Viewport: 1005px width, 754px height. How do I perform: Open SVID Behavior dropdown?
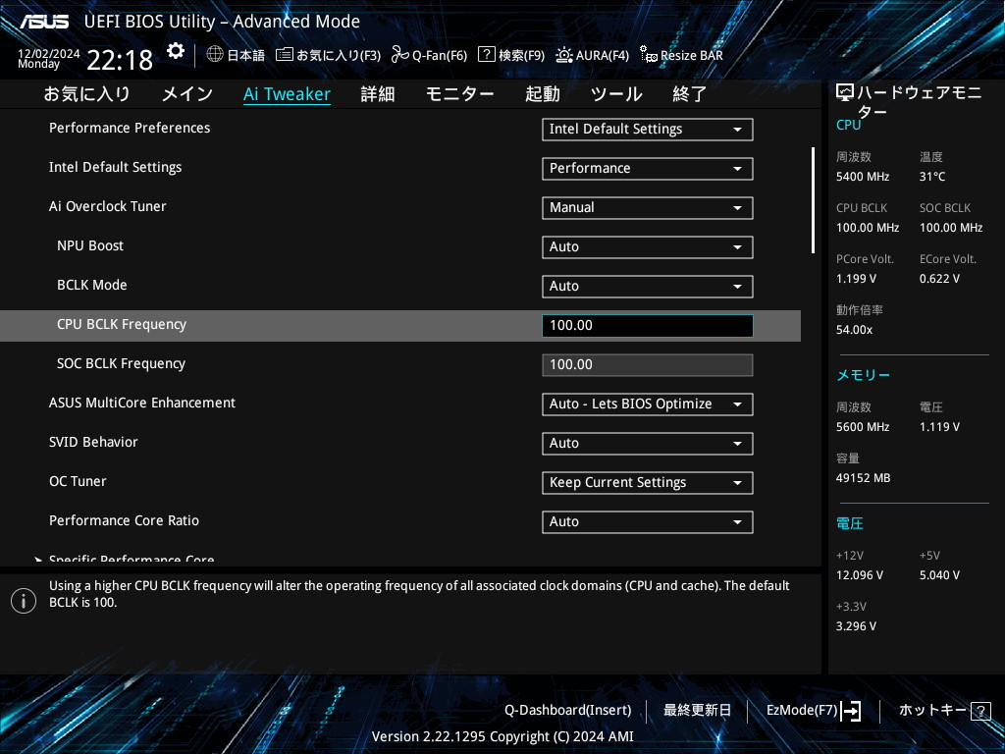pos(648,443)
